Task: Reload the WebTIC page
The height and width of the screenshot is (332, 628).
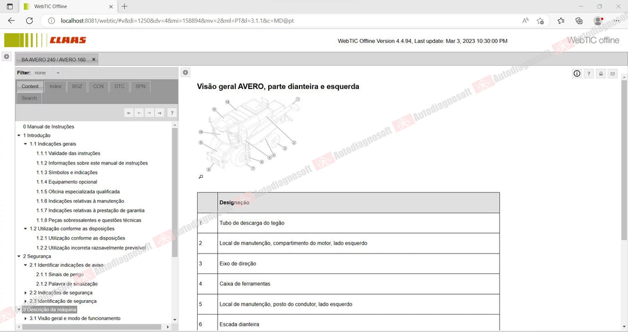Action: click(29, 20)
